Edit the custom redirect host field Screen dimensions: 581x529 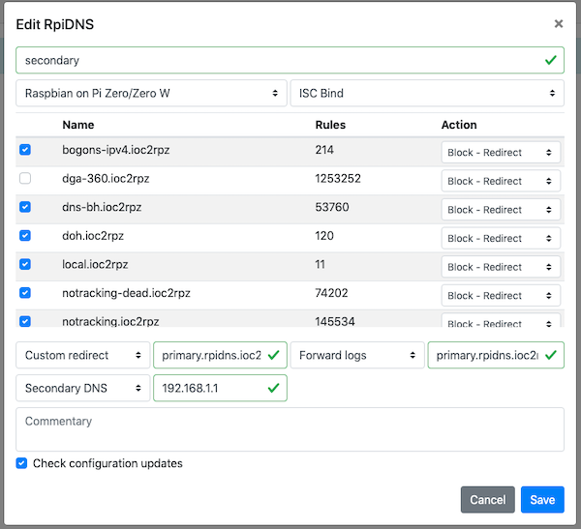pyautogui.click(x=220, y=355)
